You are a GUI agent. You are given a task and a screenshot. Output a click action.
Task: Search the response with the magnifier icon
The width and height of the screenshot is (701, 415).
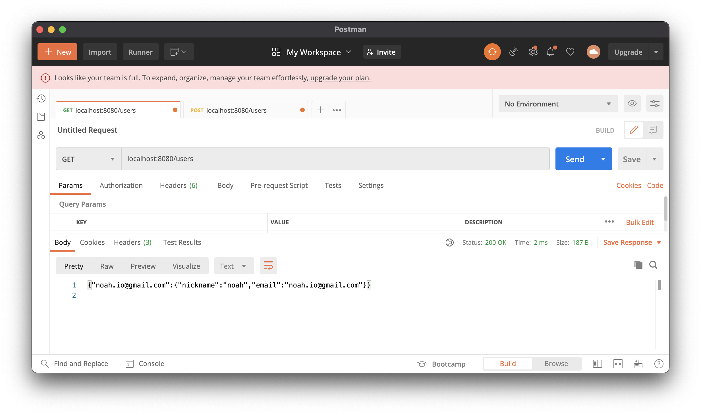[x=653, y=265]
